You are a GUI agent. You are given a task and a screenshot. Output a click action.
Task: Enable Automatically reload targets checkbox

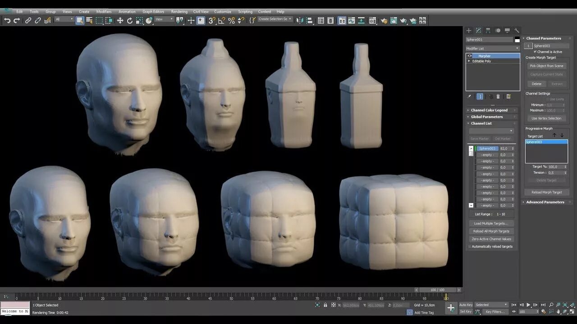[x=469, y=247]
